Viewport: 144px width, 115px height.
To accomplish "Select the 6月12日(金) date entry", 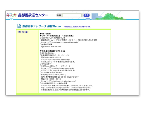I will [23, 32].
